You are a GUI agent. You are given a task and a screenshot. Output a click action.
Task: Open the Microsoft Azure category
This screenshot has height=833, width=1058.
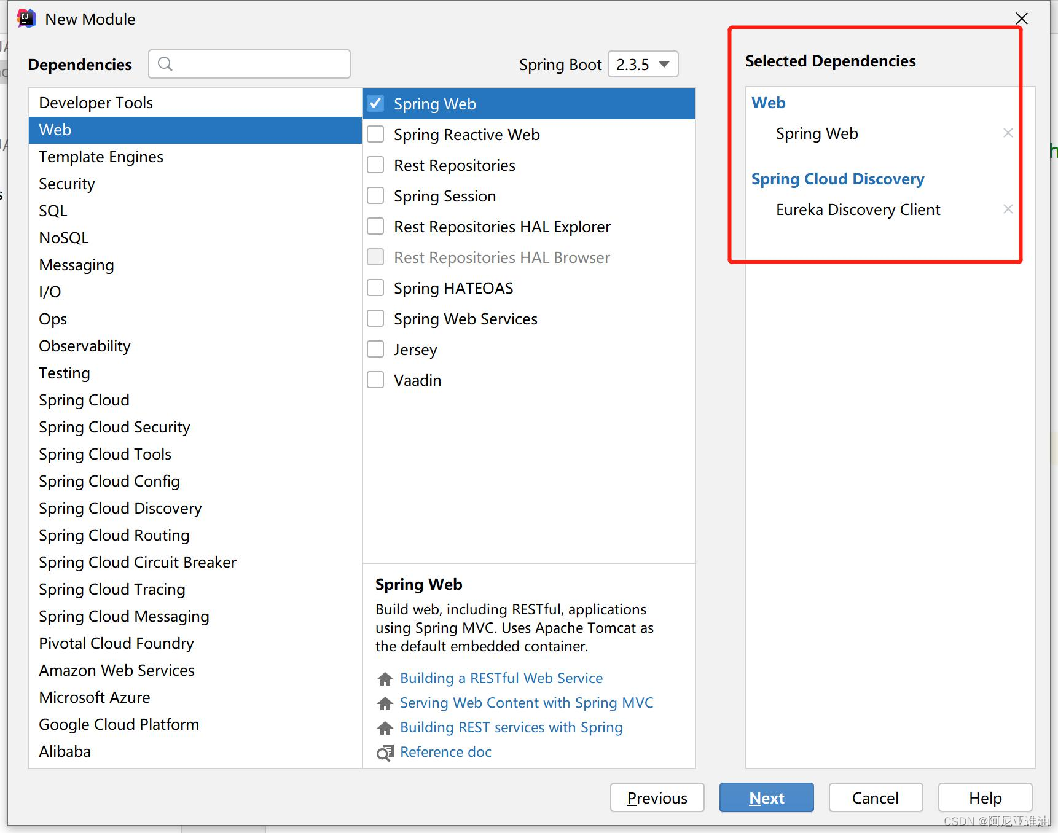195,697
